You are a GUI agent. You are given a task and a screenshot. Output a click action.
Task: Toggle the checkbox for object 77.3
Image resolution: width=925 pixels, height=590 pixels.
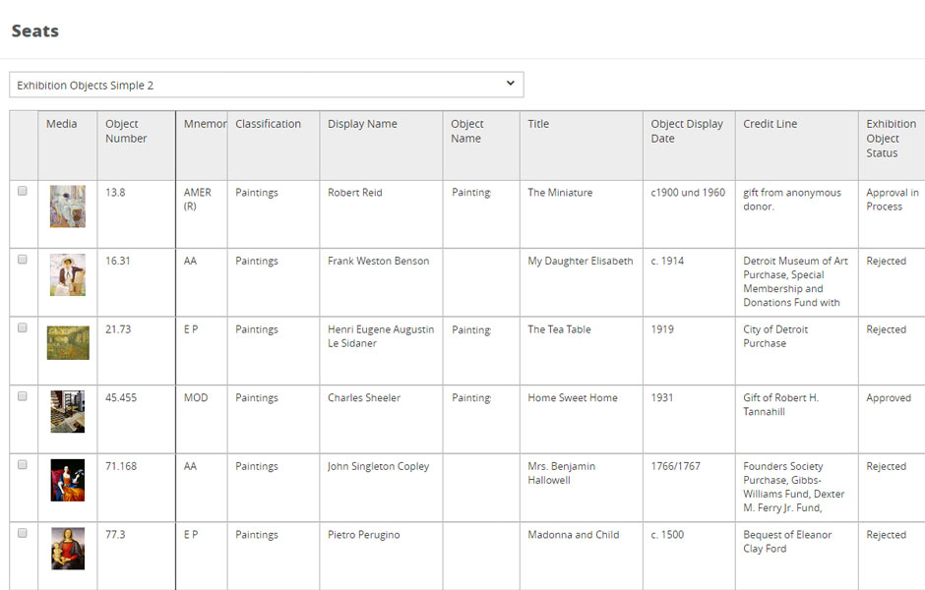[x=23, y=534]
